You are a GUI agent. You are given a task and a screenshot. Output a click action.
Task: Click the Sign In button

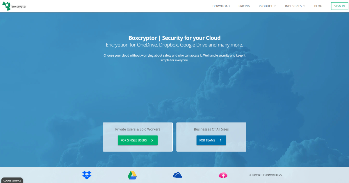coord(339,6)
